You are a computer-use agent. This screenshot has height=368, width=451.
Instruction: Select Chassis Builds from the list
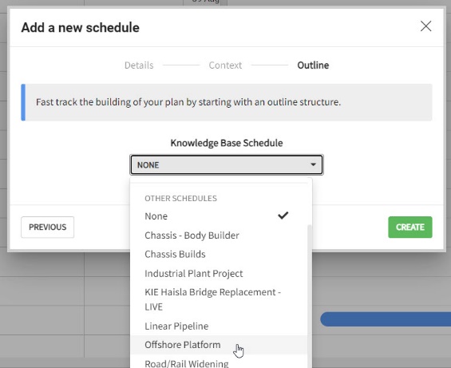click(x=219, y=255)
